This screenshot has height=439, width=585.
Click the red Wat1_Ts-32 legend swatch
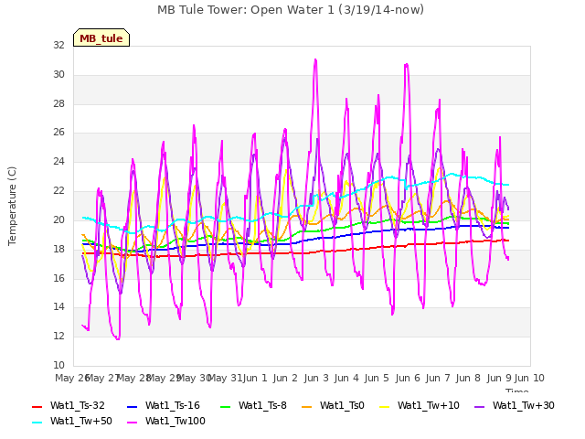[37, 406]
